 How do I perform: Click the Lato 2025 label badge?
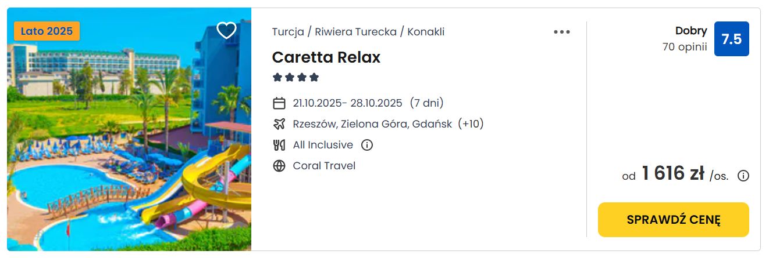coord(47,31)
